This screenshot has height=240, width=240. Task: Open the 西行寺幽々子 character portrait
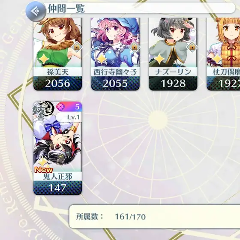point(115,54)
